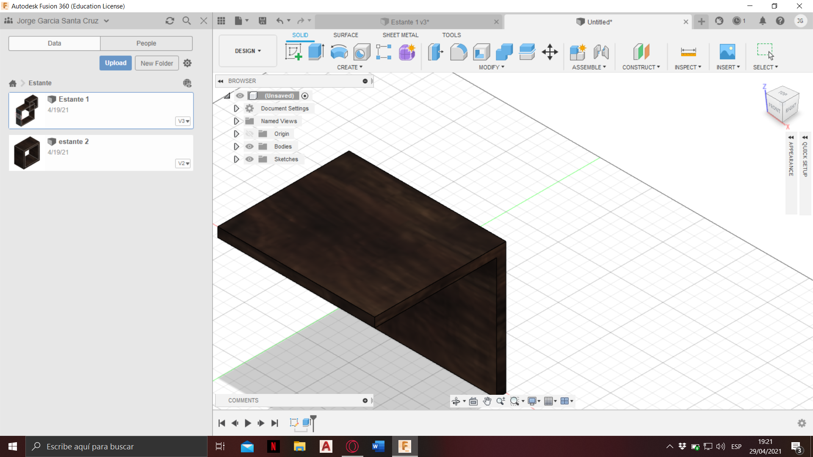Open the MODIFY dropdown menu

point(492,67)
